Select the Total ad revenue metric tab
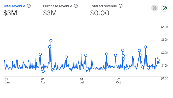 click(103, 6)
